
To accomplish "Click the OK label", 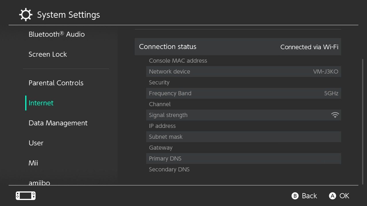I will 344,196.
